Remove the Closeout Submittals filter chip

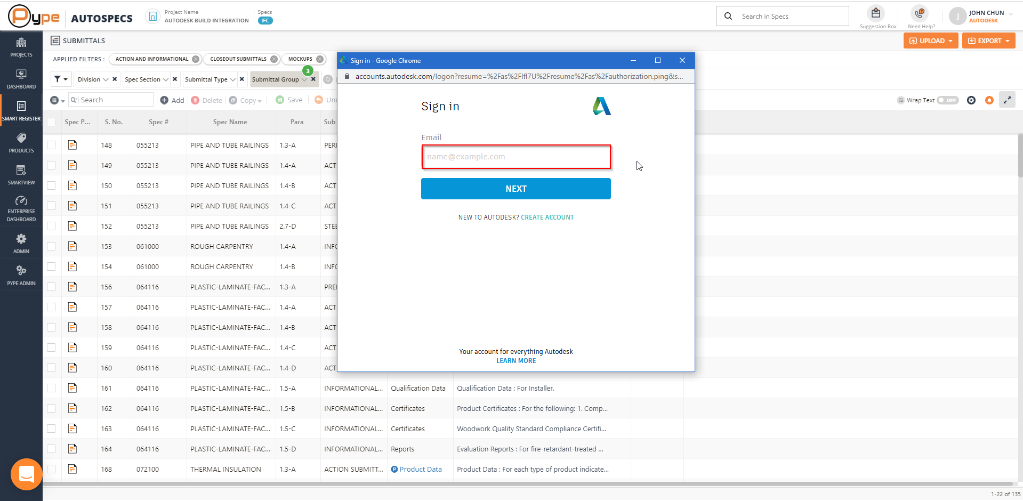pyautogui.click(x=274, y=59)
